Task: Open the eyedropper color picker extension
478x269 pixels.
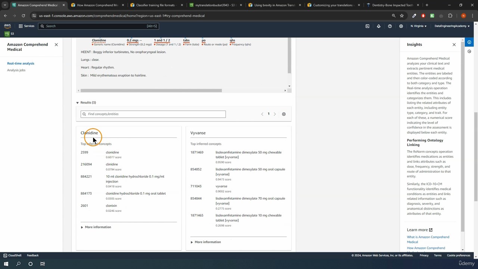Action: tap(414, 16)
